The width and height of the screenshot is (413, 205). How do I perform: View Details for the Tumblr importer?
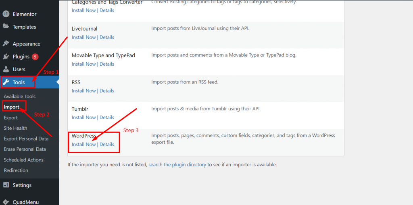pos(107,118)
